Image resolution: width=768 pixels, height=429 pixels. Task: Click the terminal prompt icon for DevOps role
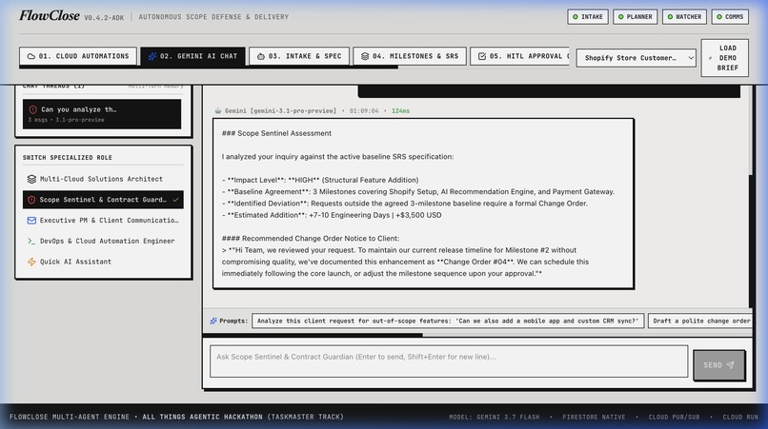31,242
